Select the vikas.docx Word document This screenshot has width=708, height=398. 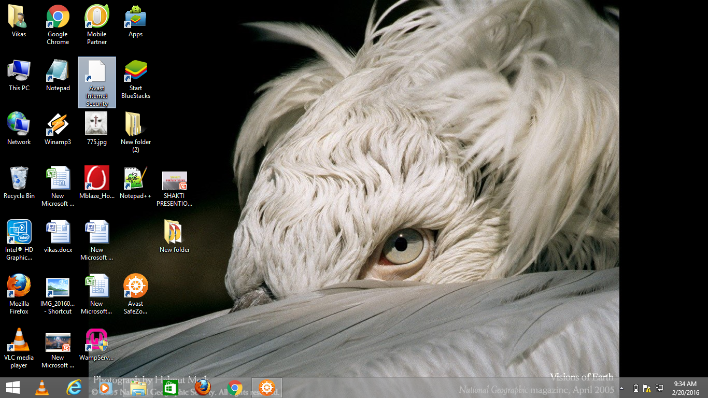pyautogui.click(x=58, y=236)
